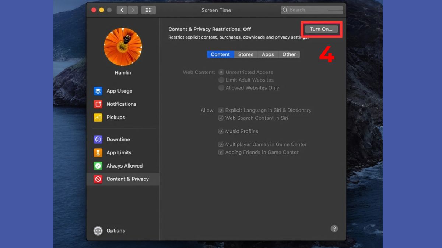Select the Limit Adult Websites option
442x248 pixels.
tap(221, 80)
